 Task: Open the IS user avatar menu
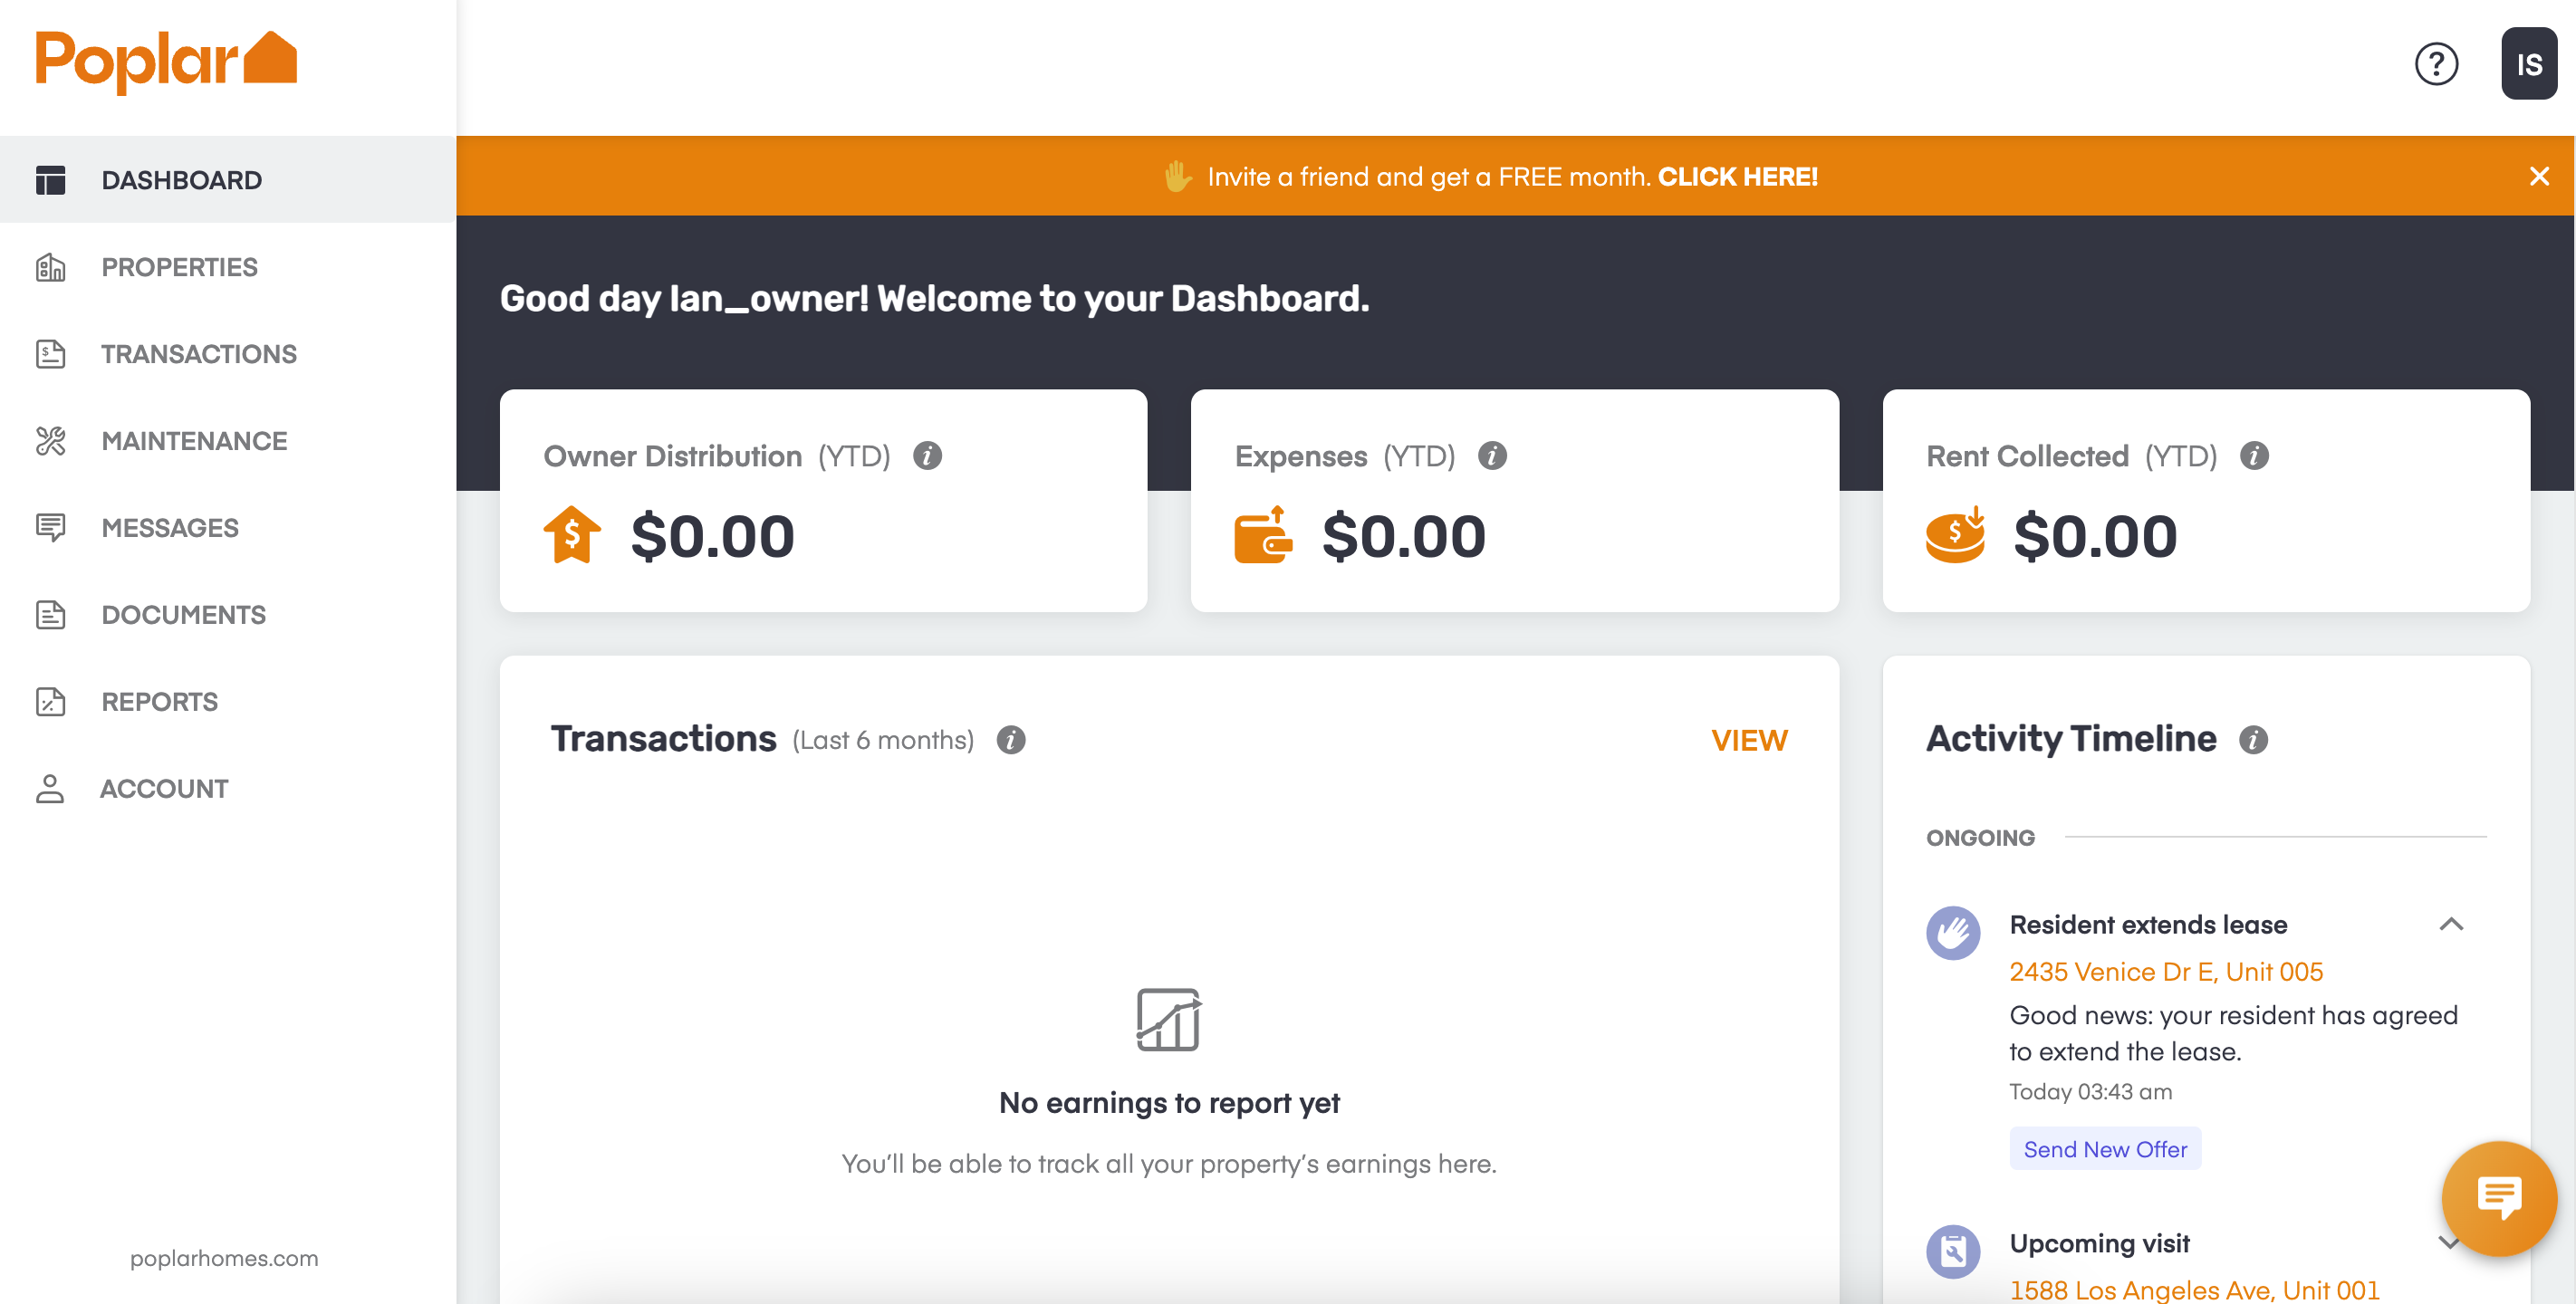click(2528, 64)
